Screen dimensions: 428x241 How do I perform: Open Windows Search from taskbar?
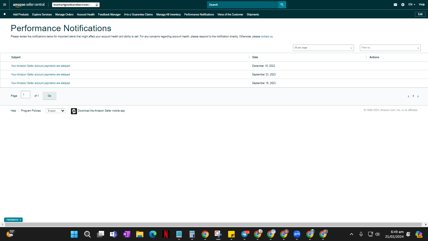[x=87, y=234]
